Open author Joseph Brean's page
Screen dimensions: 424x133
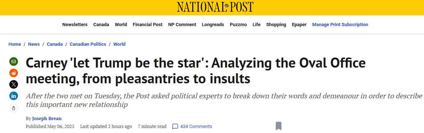(47, 118)
